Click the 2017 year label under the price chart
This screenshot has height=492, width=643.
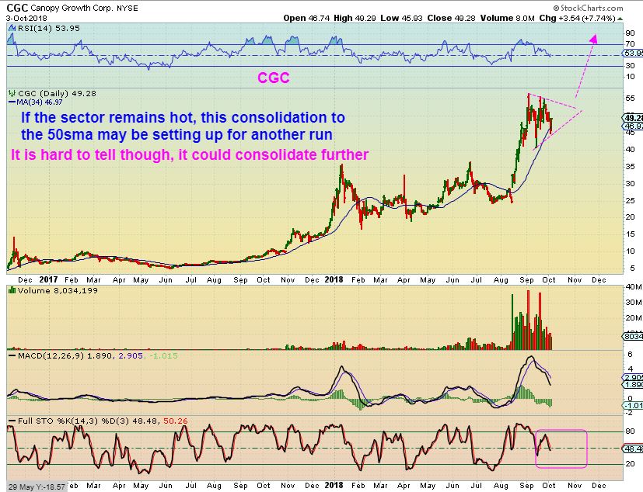point(48,279)
